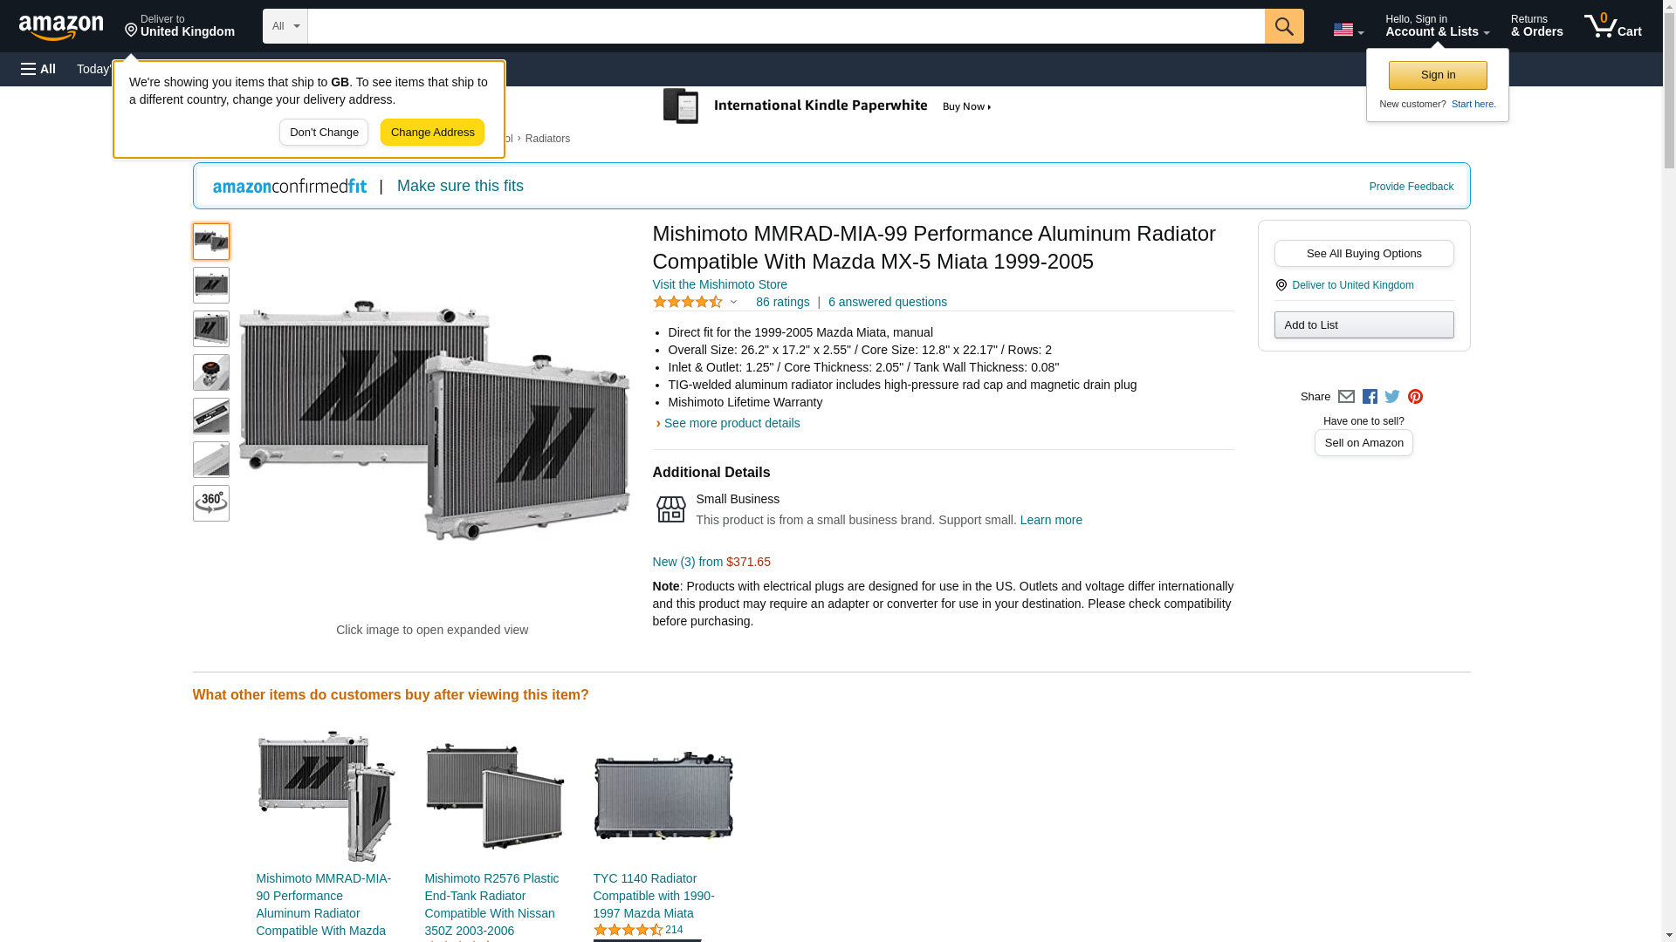Click the Add to List button
The height and width of the screenshot is (942, 1676).
click(x=1363, y=324)
